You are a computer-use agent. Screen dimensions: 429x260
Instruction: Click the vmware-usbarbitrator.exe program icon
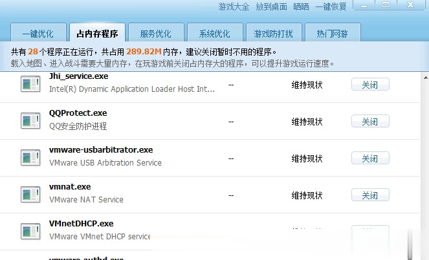tap(30, 157)
